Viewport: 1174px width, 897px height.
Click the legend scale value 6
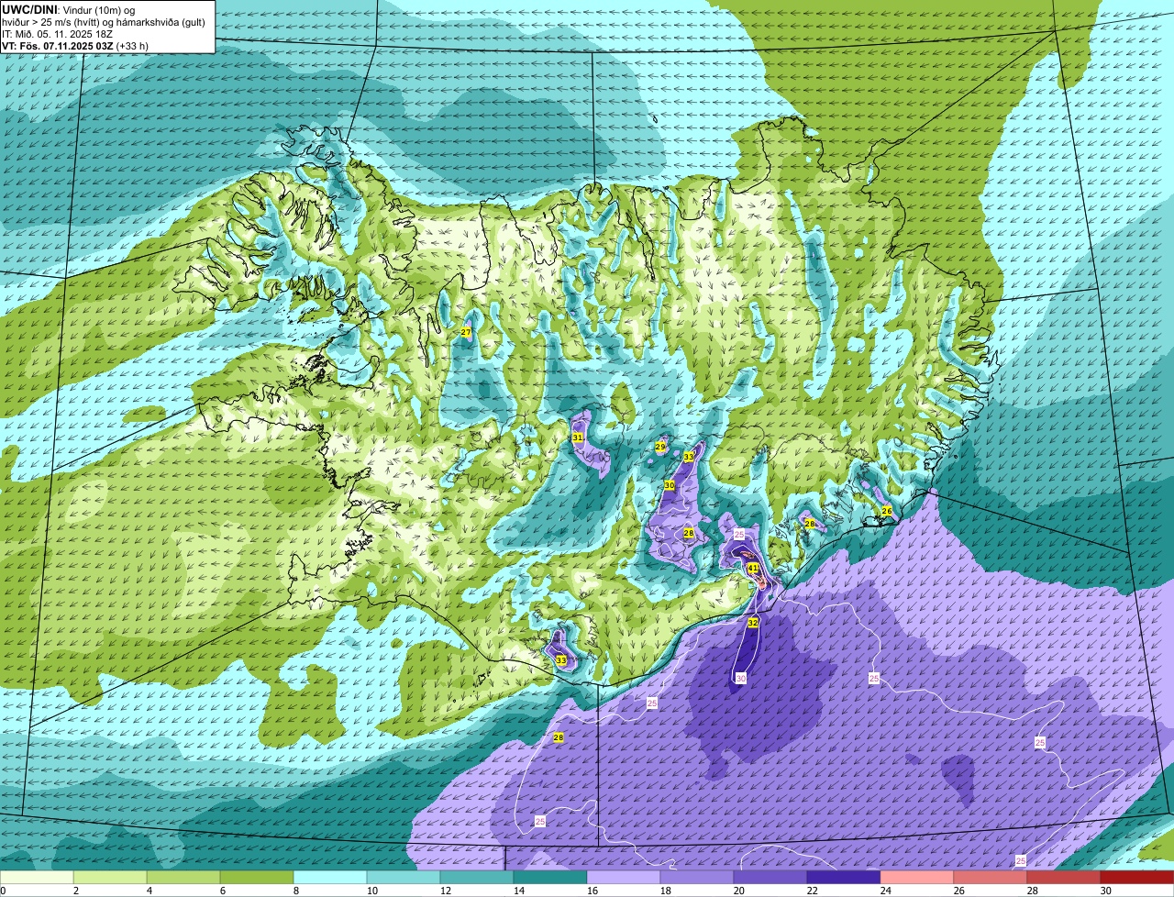coord(222,891)
